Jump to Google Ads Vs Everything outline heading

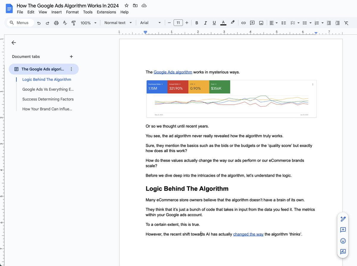click(x=48, y=89)
